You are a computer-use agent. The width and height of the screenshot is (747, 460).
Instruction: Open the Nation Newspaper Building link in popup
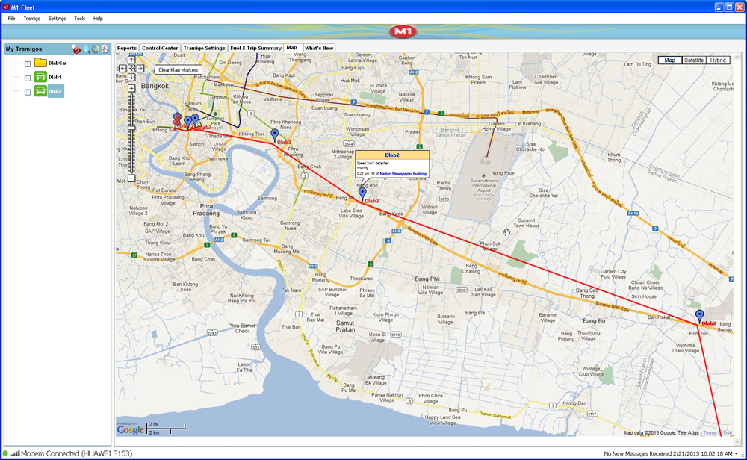(x=403, y=174)
